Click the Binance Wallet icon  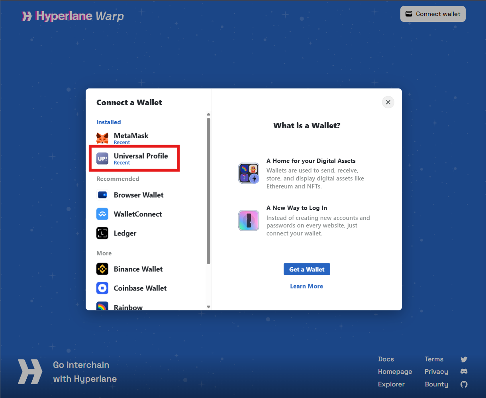(102, 269)
